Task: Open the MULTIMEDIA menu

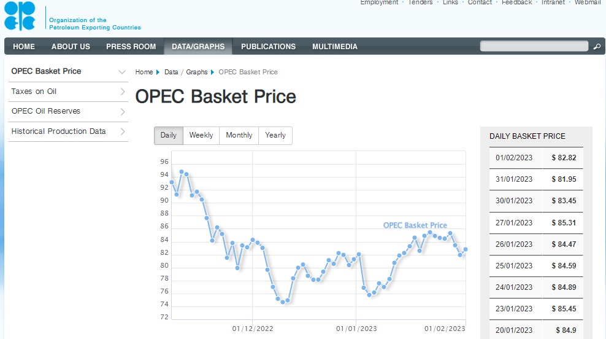Action: pyautogui.click(x=334, y=47)
